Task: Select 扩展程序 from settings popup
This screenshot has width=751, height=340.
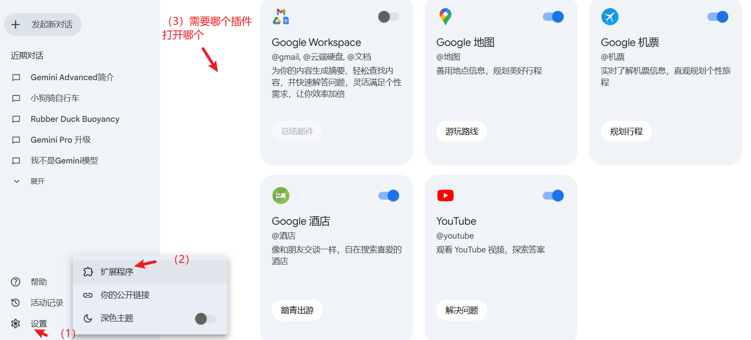Action: (150, 272)
